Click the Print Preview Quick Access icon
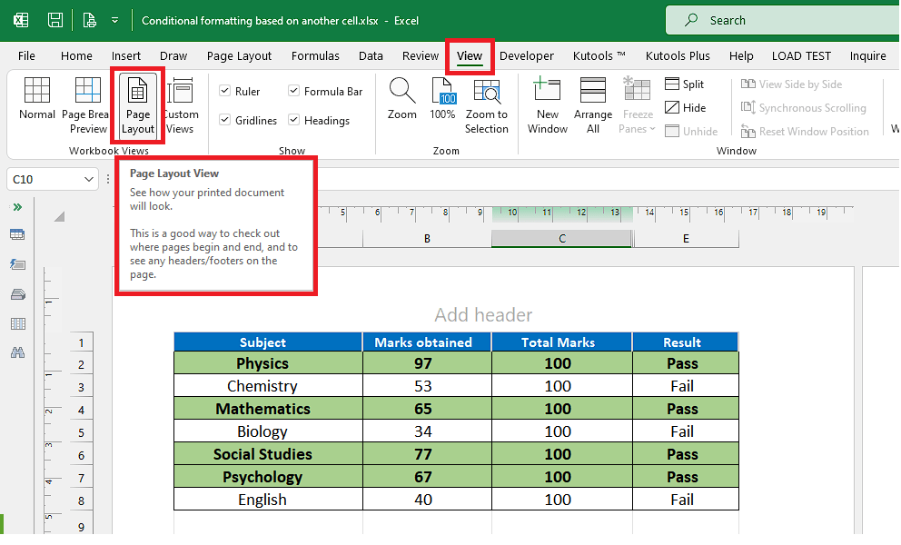This screenshot has height=545, width=901. [x=88, y=20]
